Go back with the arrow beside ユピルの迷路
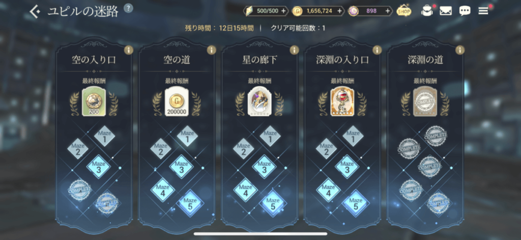The width and height of the screenshot is (521, 240). [x=35, y=12]
